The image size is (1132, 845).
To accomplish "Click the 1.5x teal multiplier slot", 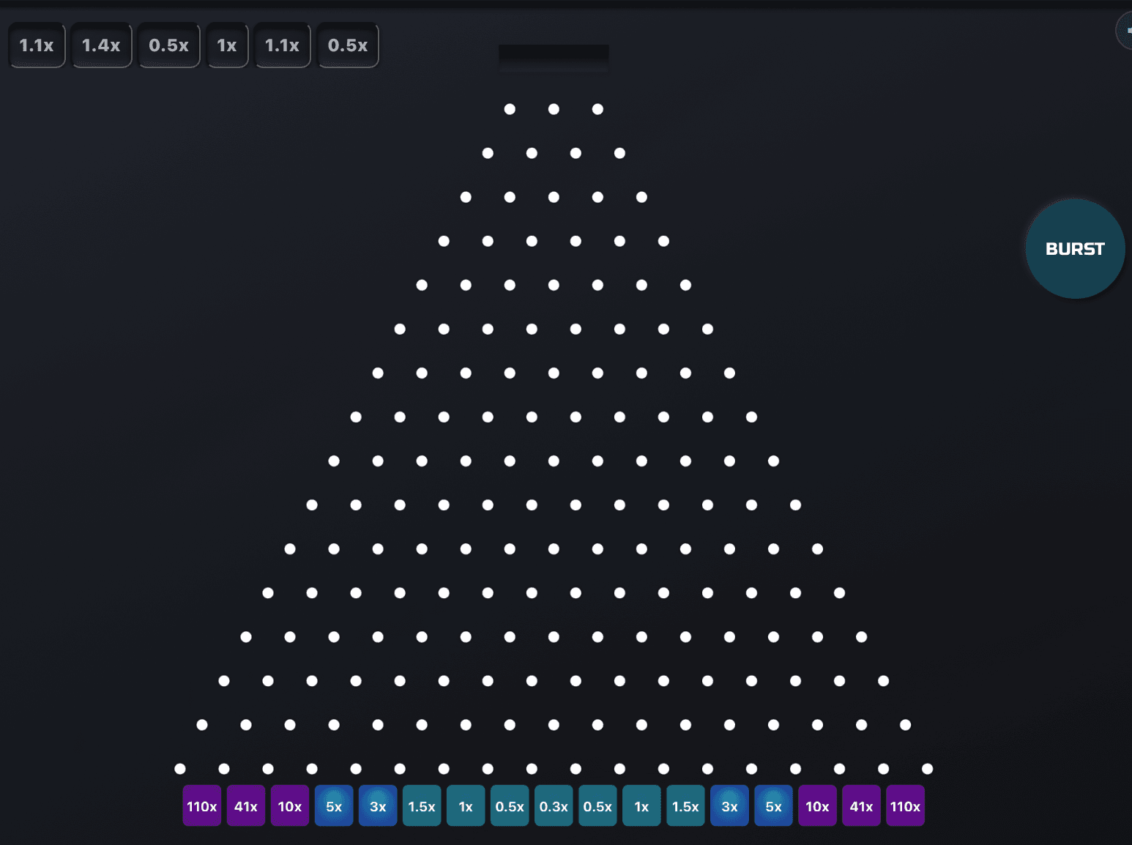I will point(422,805).
